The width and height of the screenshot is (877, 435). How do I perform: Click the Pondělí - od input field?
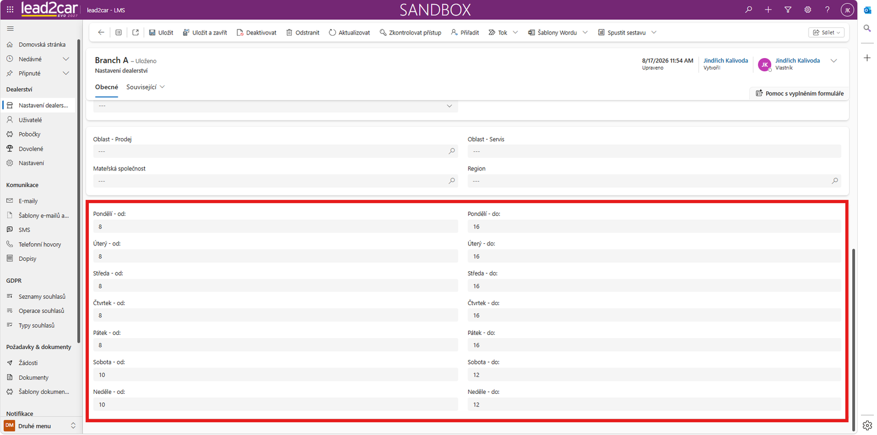coord(276,227)
